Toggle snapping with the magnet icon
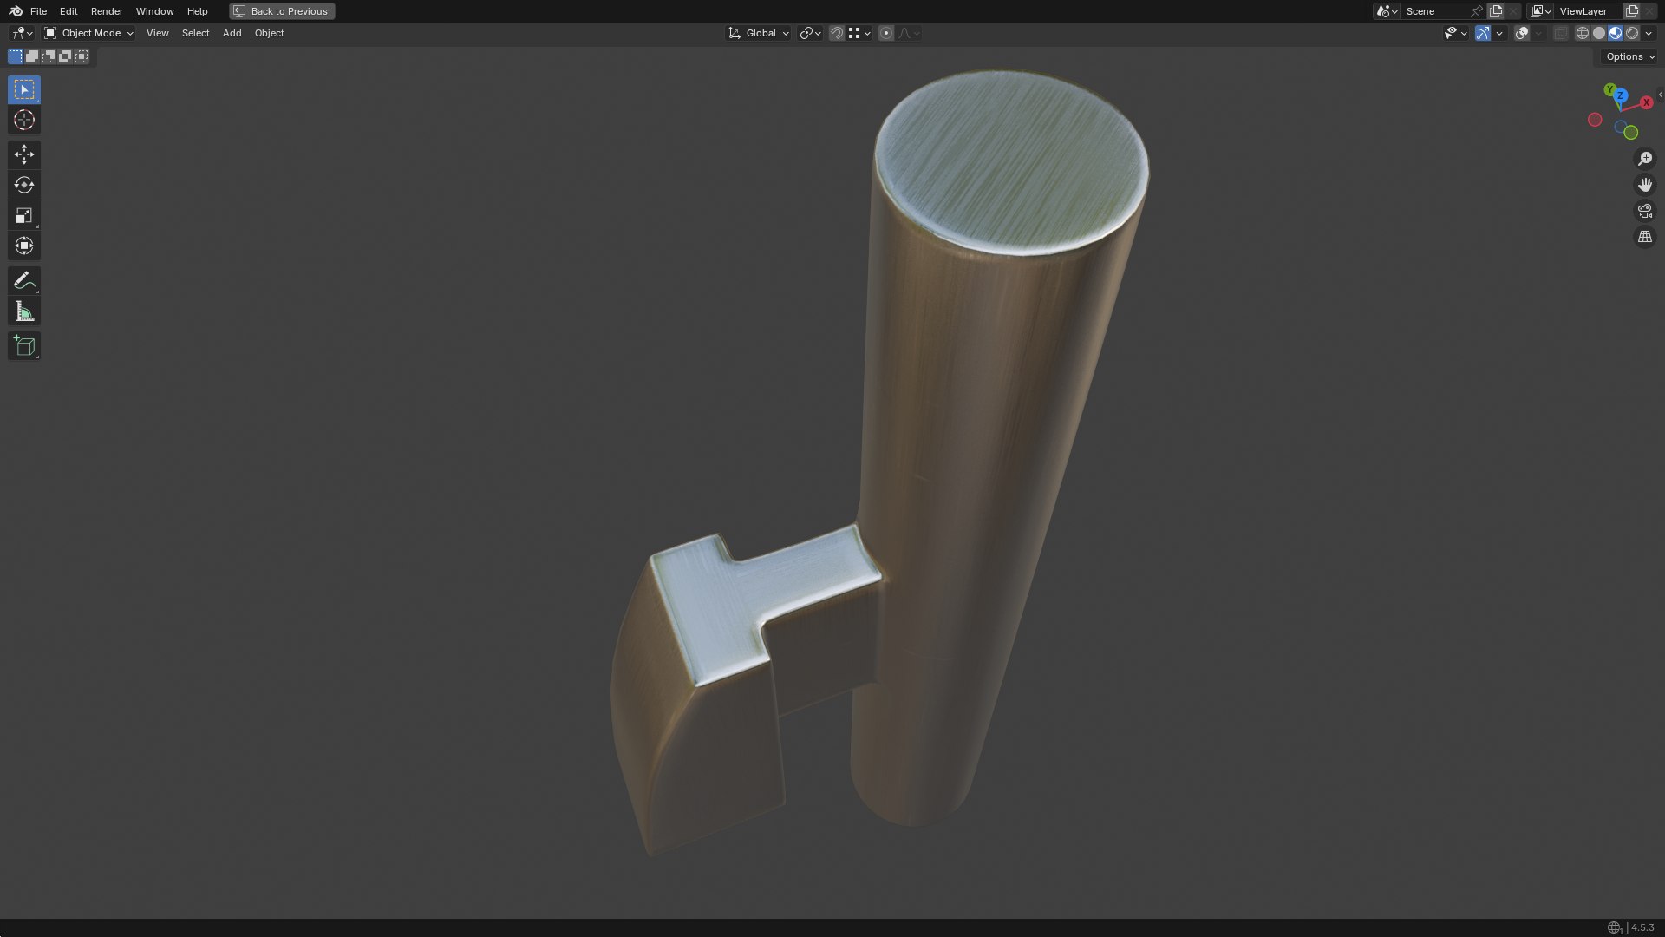 836,33
